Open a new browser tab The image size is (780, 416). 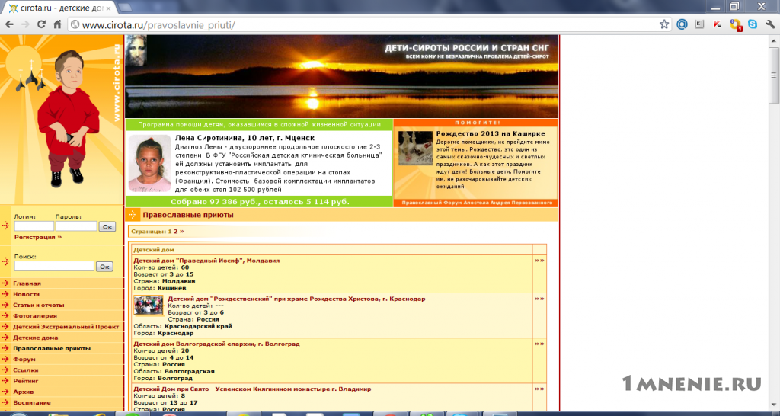126,8
